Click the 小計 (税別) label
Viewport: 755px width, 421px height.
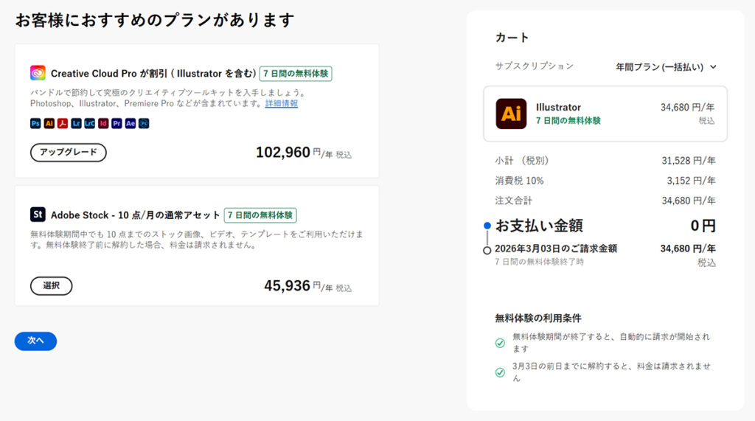(521, 161)
